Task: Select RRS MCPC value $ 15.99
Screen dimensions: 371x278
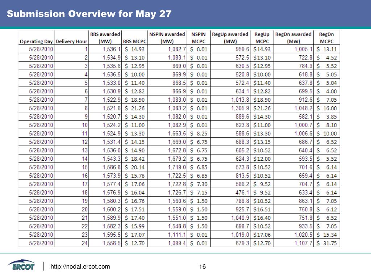Action: (x=135, y=226)
